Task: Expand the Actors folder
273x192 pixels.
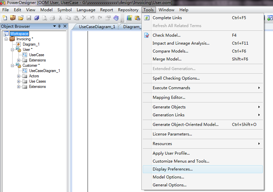Action: pos(19,76)
